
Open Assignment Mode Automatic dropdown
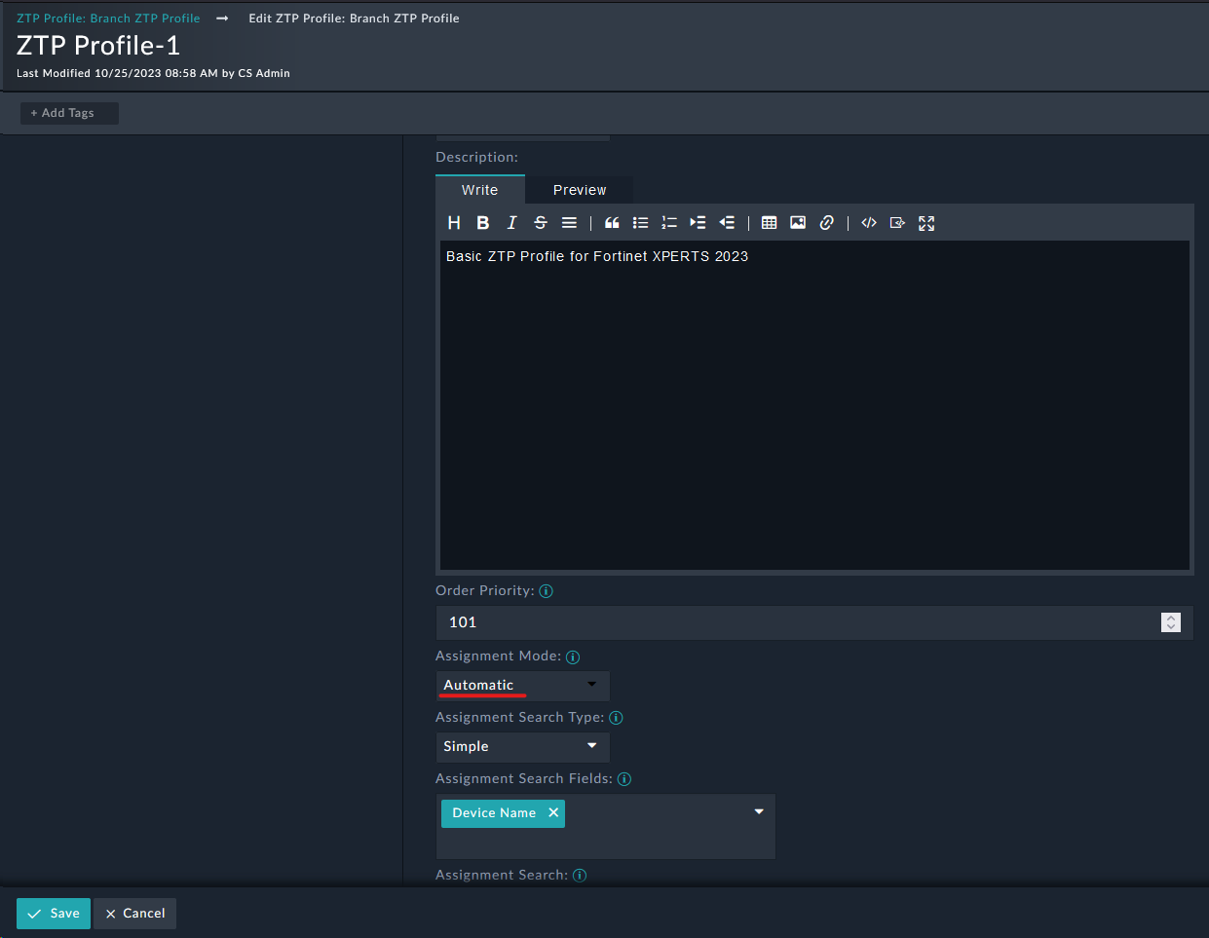[x=522, y=686]
